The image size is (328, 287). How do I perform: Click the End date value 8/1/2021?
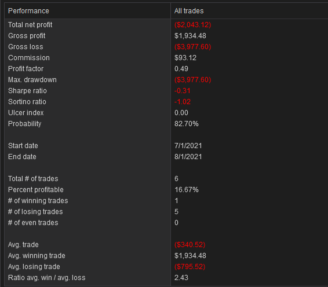188,157
